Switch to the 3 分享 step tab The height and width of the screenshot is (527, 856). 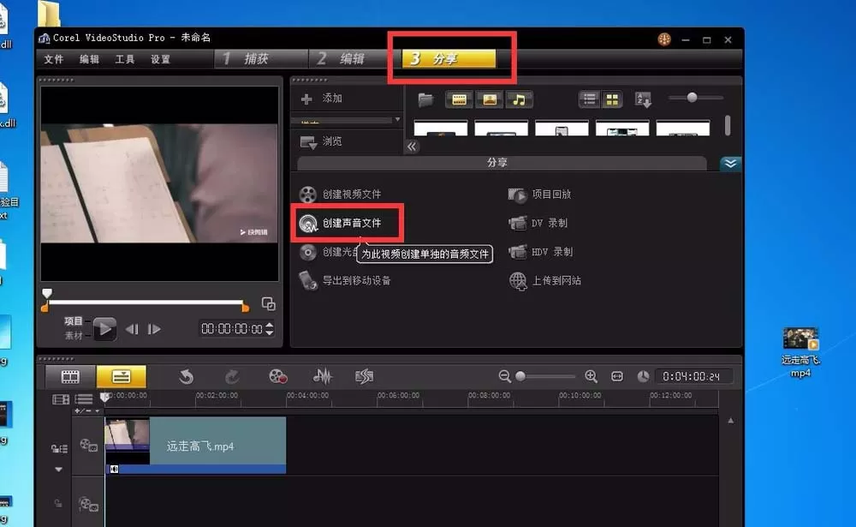(449, 58)
